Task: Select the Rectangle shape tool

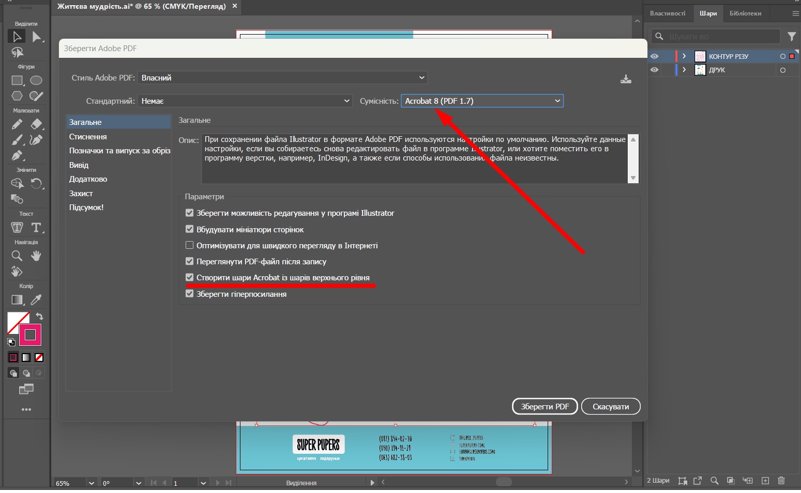Action: click(x=17, y=81)
